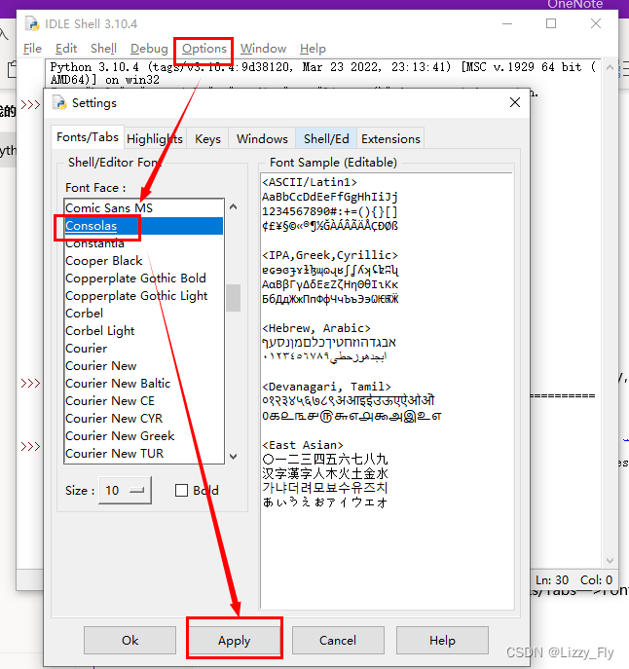Image resolution: width=629 pixels, height=669 pixels.
Task: Open the Edit menu in IDLE Shell
Action: click(66, 49)
